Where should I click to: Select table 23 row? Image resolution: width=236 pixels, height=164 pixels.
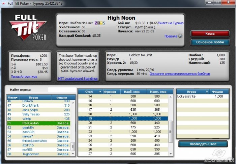pyautogui.click(x=123, y=136)
